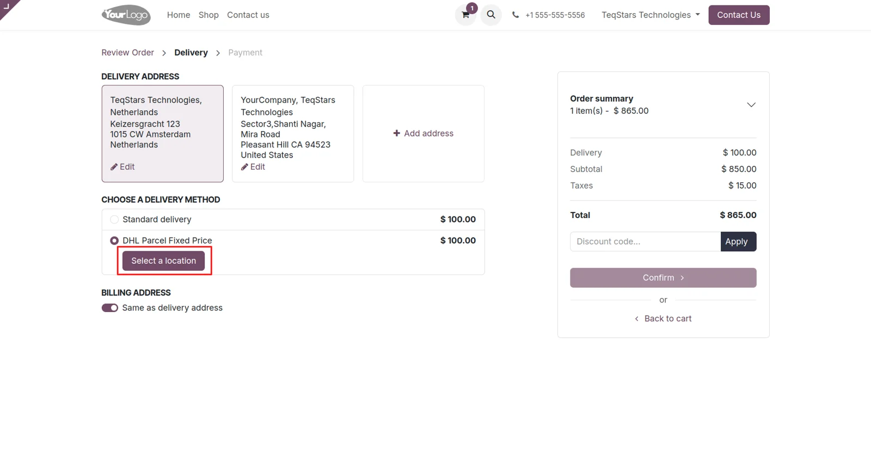Click the Delivery breadcrumb step
Viewport: 871px width, 454px height.
click(191, 53)
